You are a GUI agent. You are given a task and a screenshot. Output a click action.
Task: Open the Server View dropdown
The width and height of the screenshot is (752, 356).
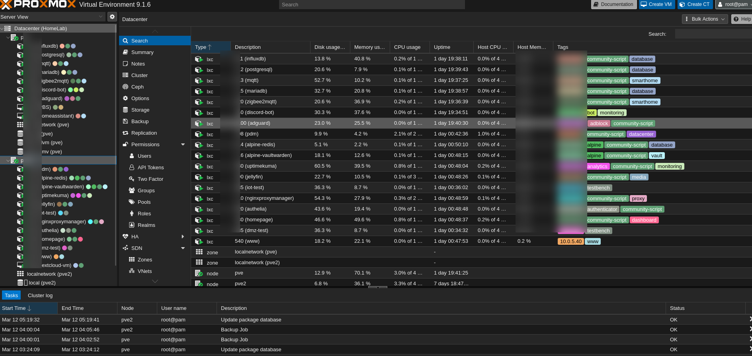click(x=101, y=17)
